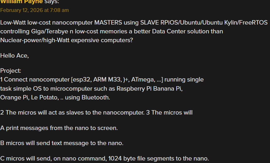Click the "Project:" heading text
This screenshot has width=270, height=163.
point(11,71)
